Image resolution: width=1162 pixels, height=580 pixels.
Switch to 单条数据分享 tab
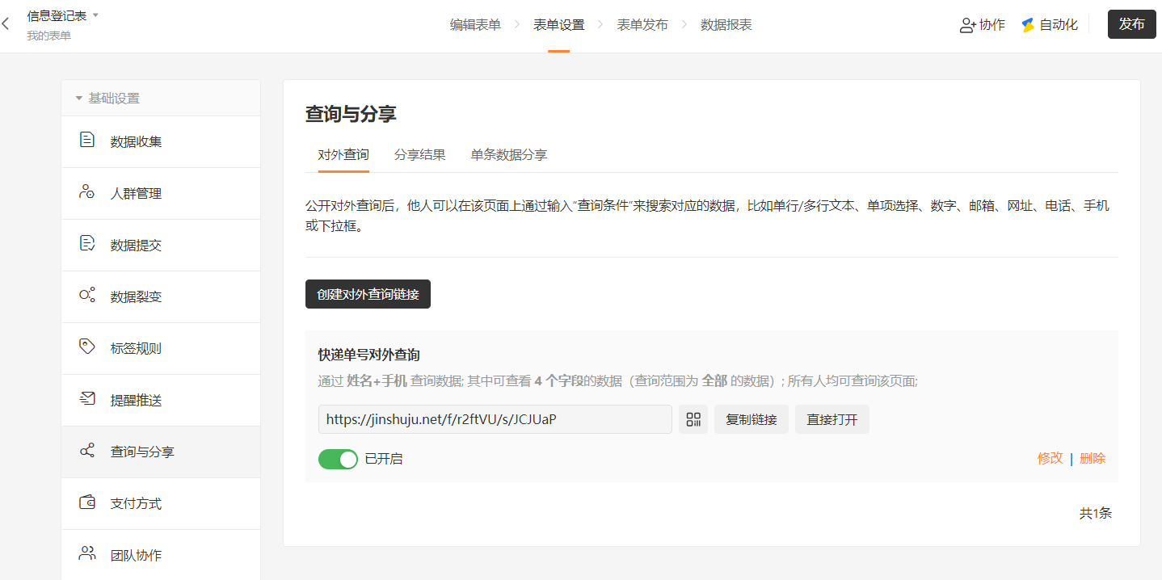[509, 154]
